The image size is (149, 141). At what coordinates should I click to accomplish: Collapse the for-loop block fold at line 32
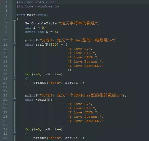[14, 134]
